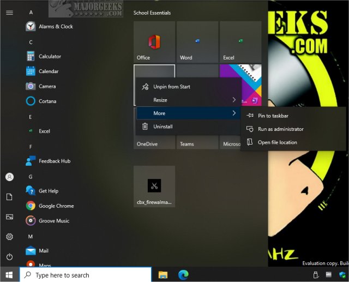This screenshot has width=349, height=282.
Task: Click the VMware tools tray icon
Action: [x=329, y=275]
